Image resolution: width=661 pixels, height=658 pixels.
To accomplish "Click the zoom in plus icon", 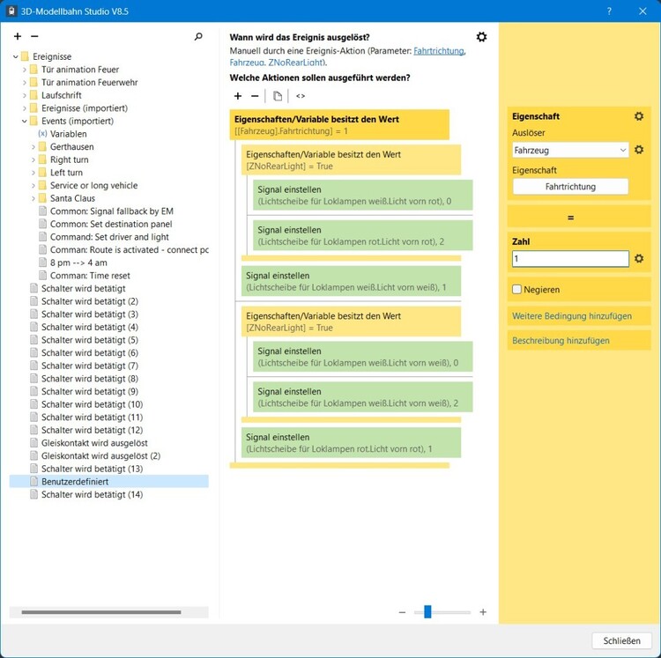I will pos(483,612).
